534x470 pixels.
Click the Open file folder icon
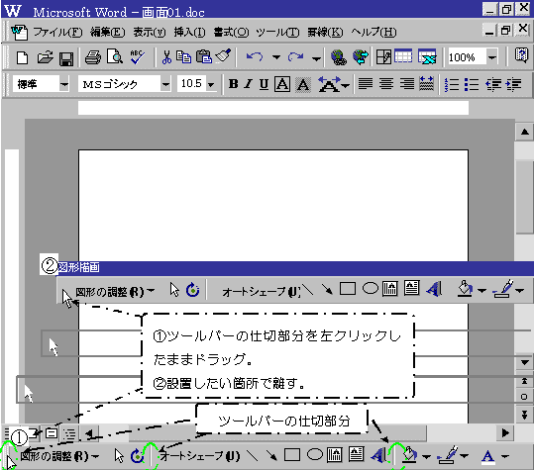tap(45, 57)
